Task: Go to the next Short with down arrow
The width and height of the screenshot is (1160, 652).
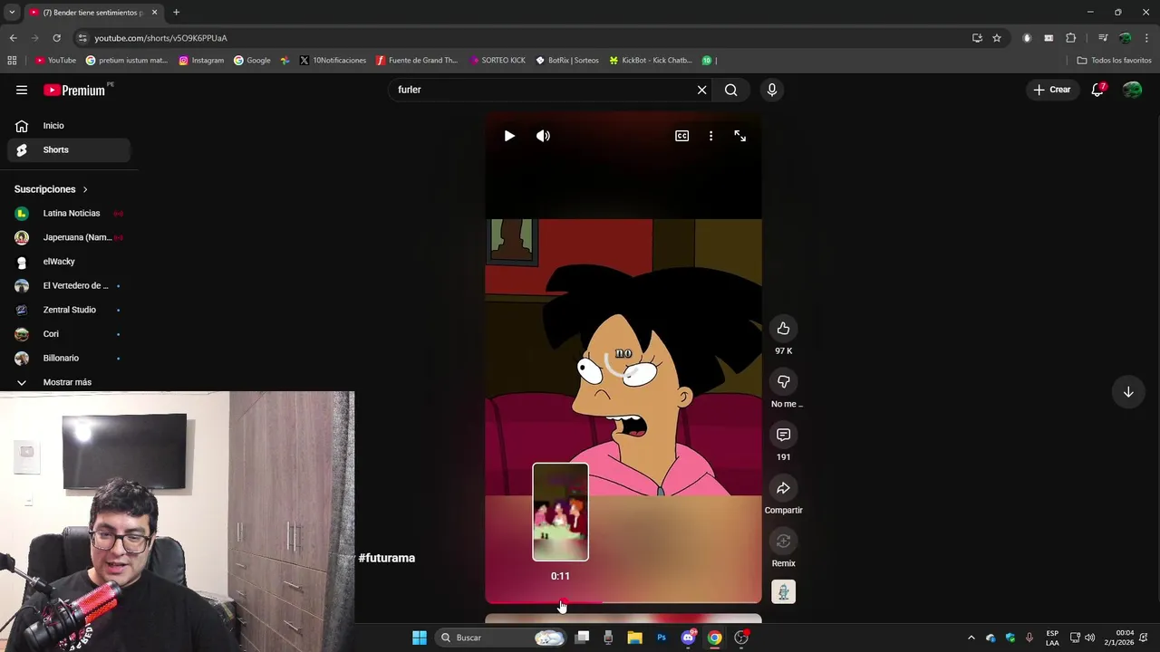Action: click(1128, 392)
